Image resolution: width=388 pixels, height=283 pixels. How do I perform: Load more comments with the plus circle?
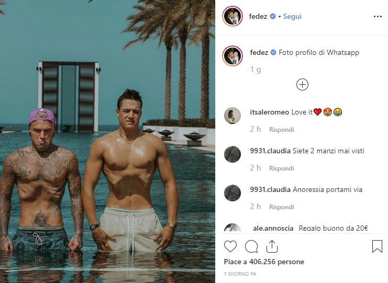click(302, 85)
